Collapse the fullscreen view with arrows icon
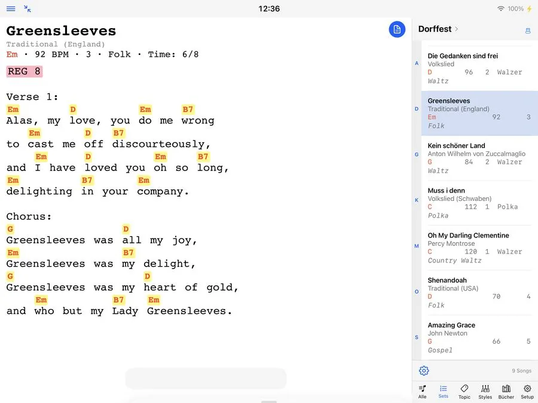538x403 pixels. coord(27,8)
